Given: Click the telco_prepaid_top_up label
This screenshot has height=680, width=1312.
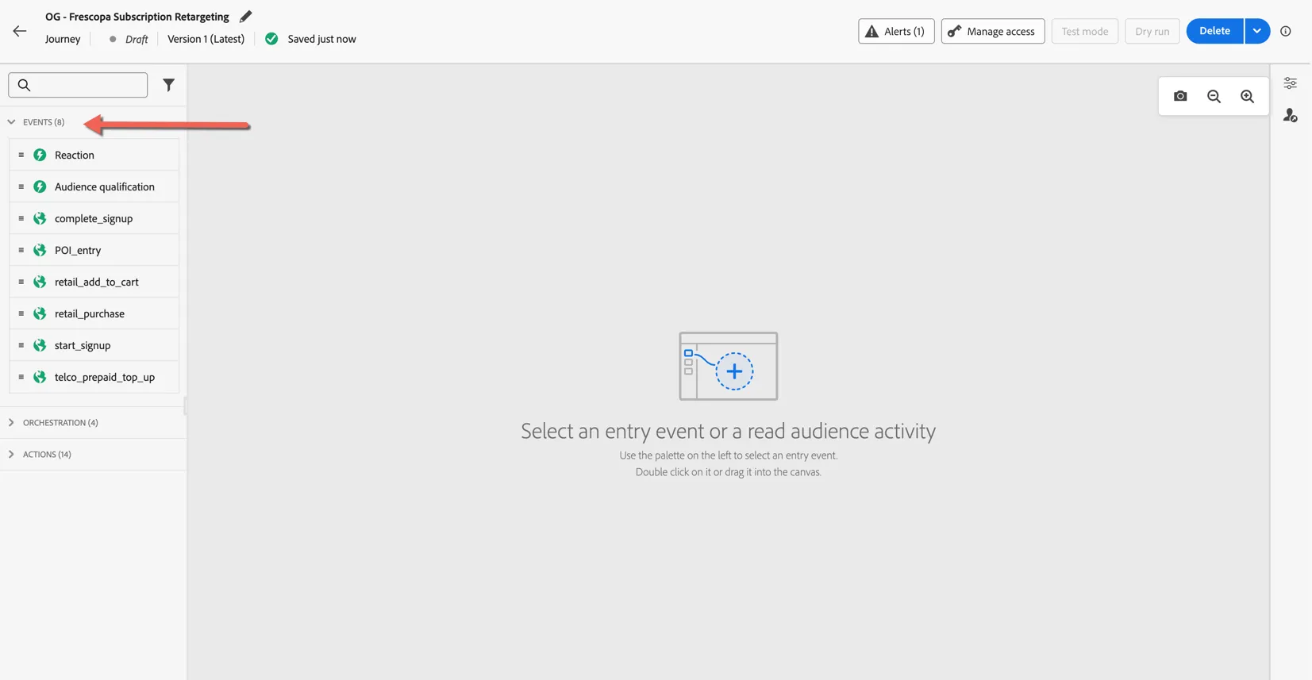Looking at the screenshot, I should coord(105,377).
